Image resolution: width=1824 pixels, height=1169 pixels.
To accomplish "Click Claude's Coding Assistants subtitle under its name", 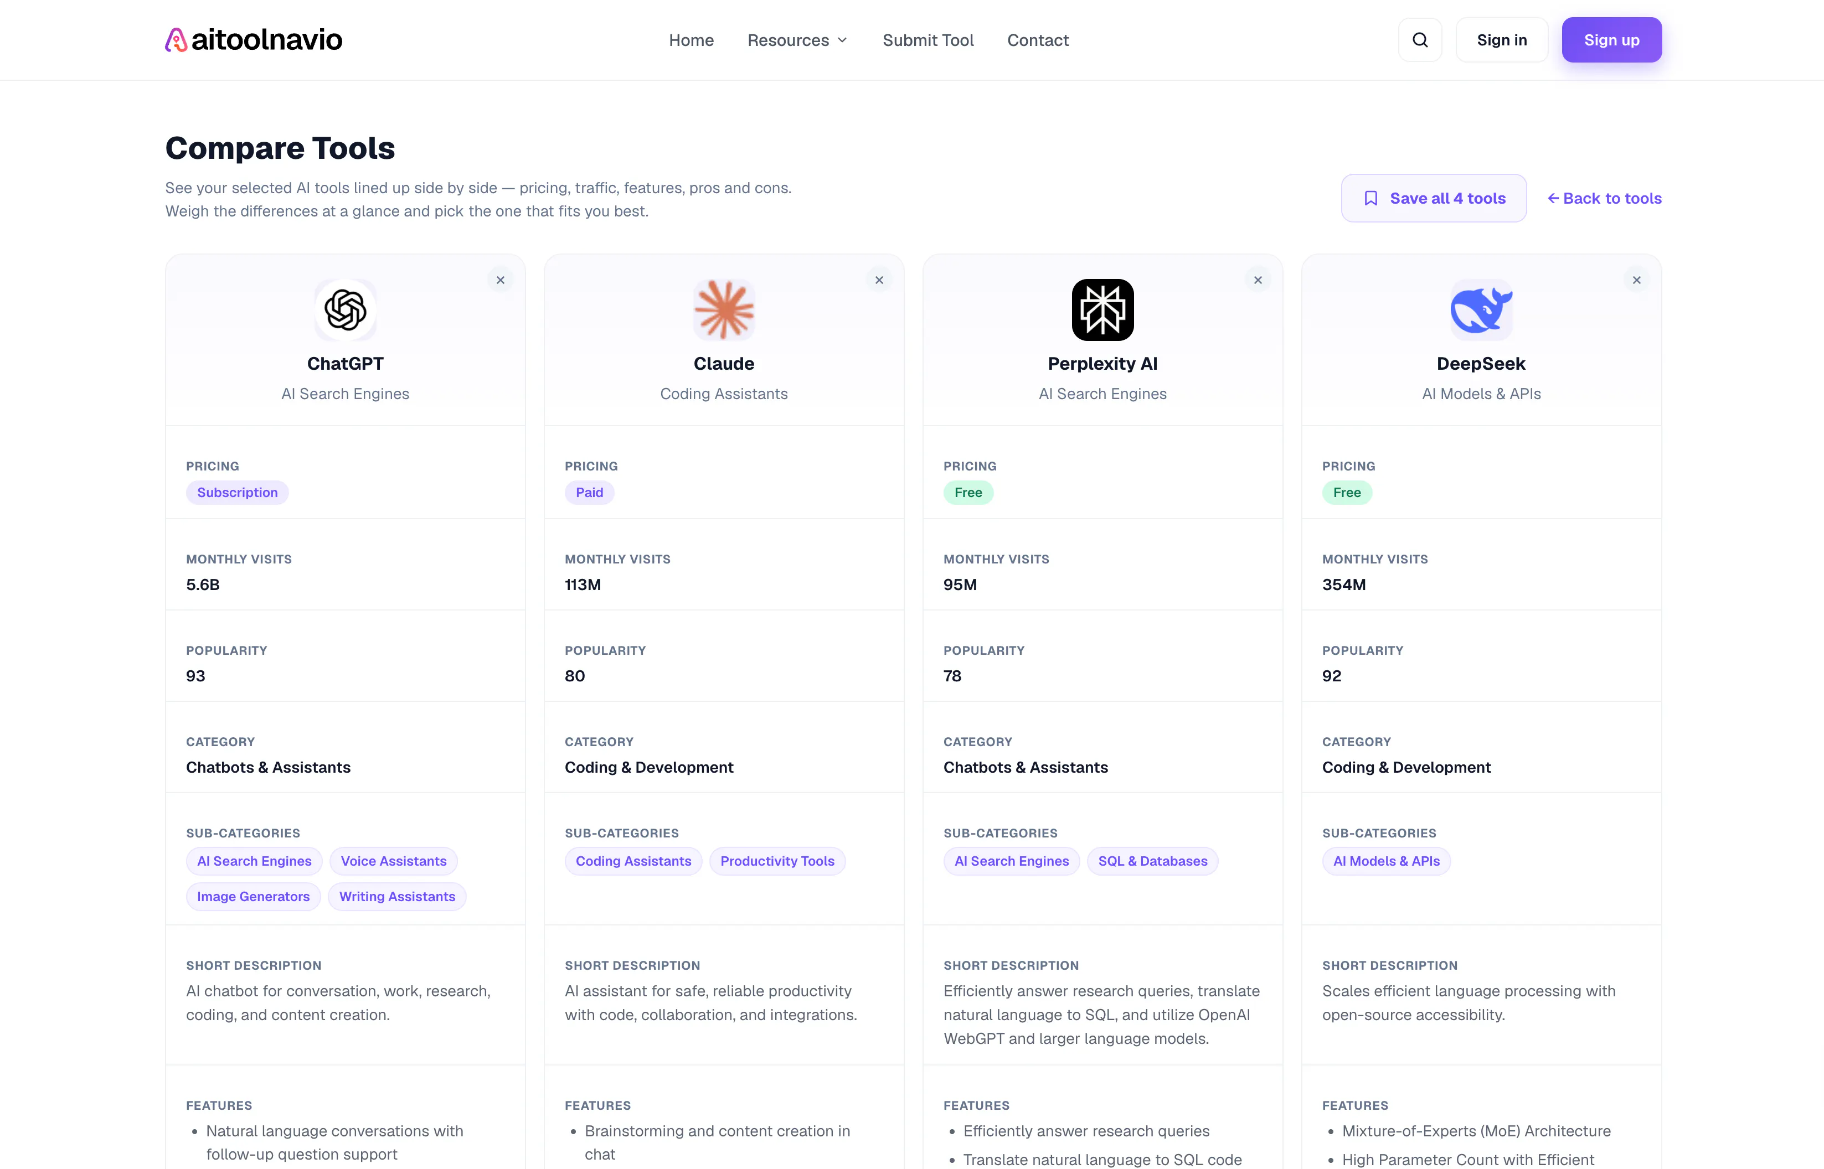I will pos(724,394).
